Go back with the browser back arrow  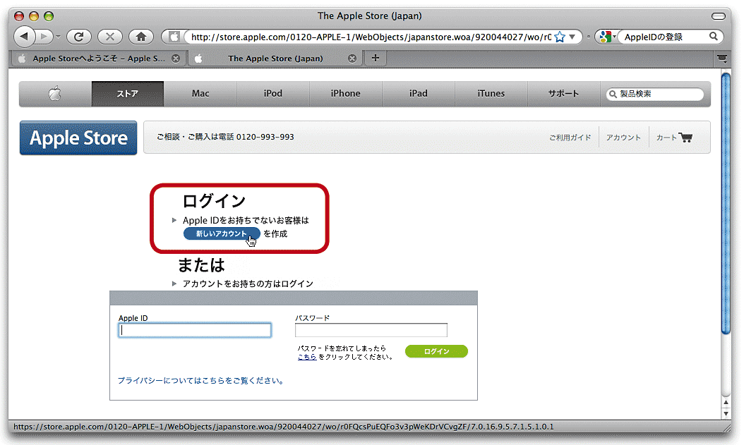(x=24, y=36)
